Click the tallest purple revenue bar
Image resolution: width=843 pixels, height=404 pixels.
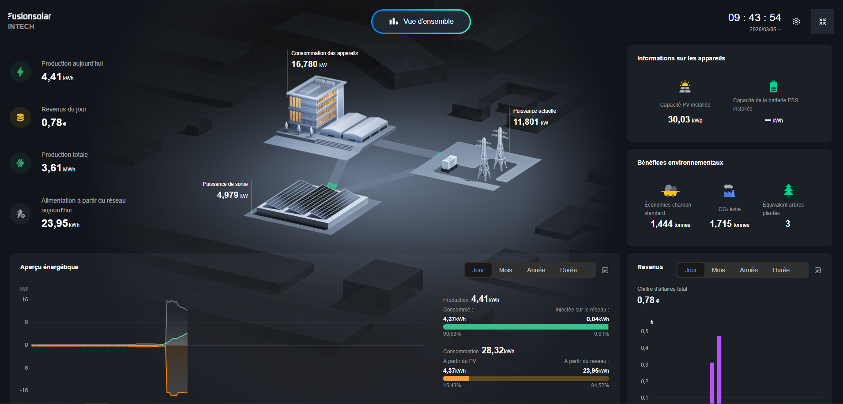click(x=719, y=369)
